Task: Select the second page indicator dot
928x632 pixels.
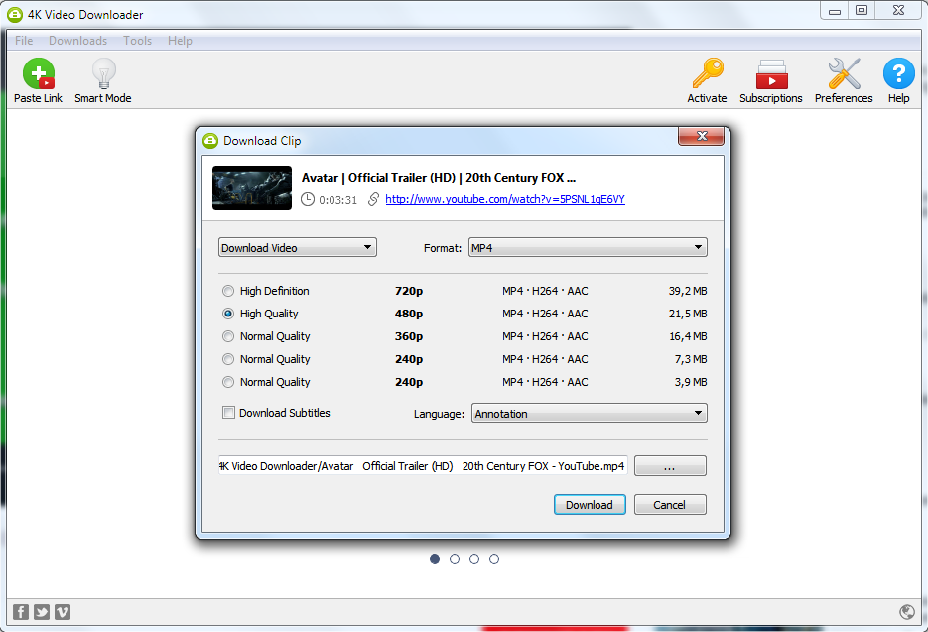Action: [455, 559]
